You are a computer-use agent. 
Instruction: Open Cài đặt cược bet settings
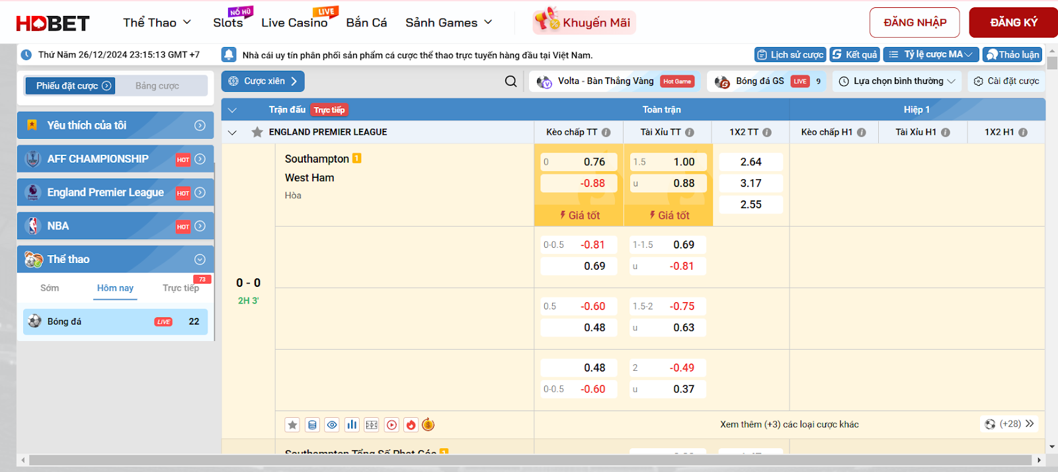point(1006,81)
